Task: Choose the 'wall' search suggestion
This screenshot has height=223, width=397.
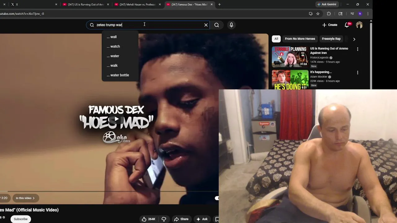Action: (120, 37)
